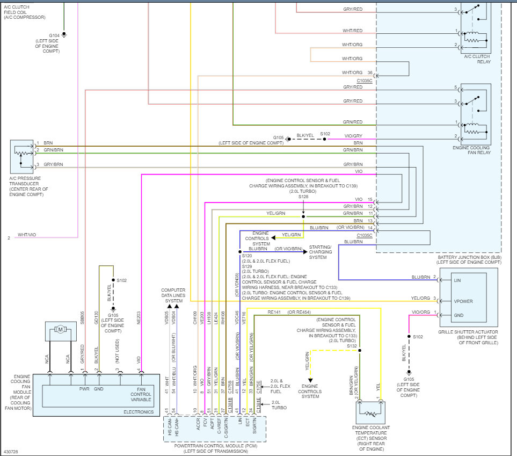Click the 'GRN/RED' wire label
The height and width of the screenshot is (456, 517).
[x=353, y=122]
